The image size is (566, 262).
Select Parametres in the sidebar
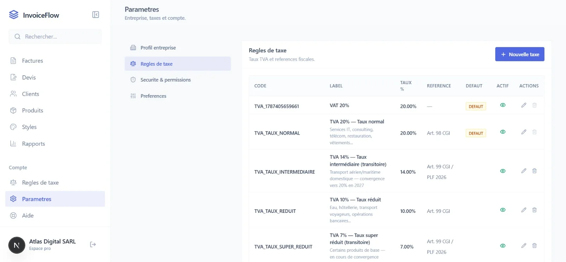[x=55, y=199]
